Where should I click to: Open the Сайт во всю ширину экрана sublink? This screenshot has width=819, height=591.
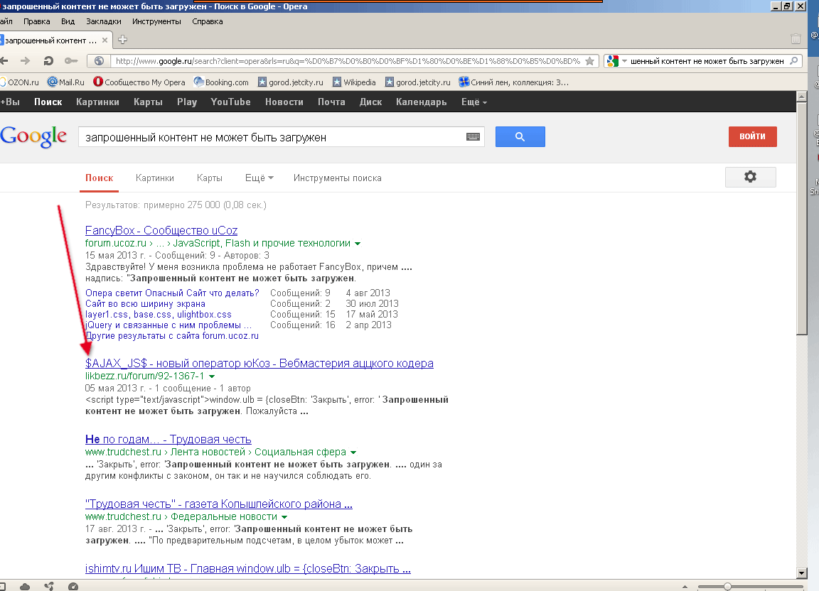point(145,304)
